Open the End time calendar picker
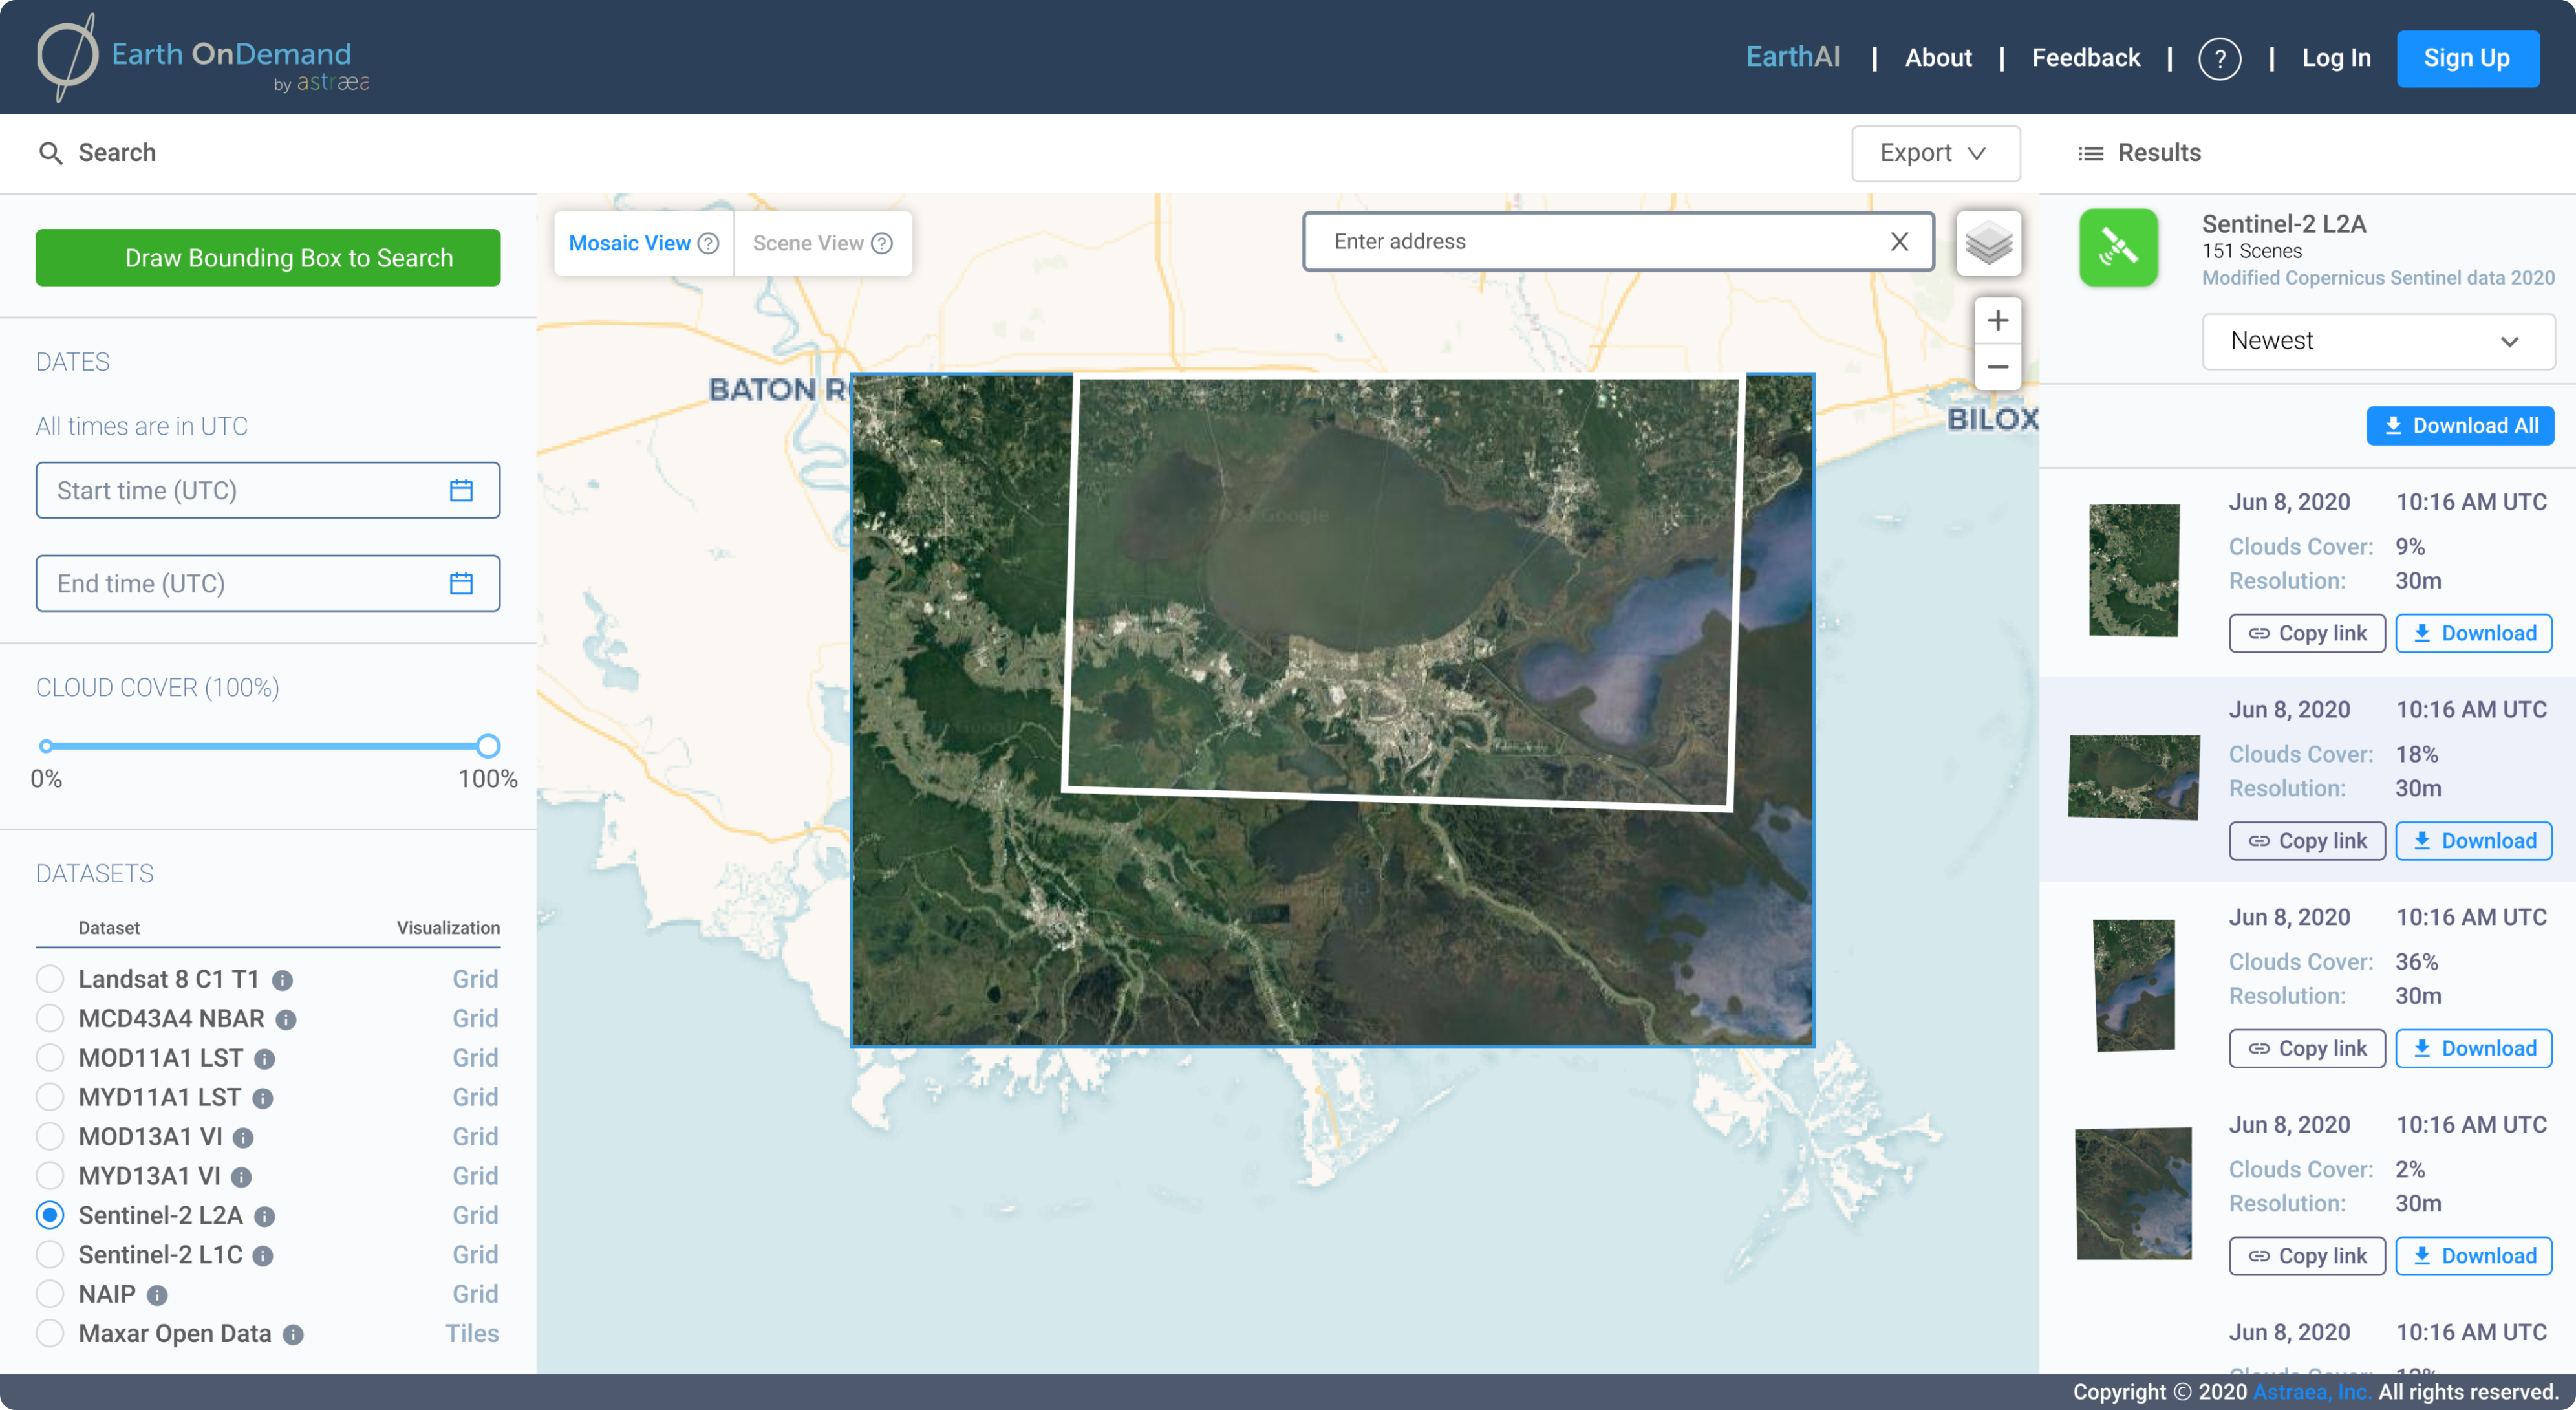 [x=461, y=583]
